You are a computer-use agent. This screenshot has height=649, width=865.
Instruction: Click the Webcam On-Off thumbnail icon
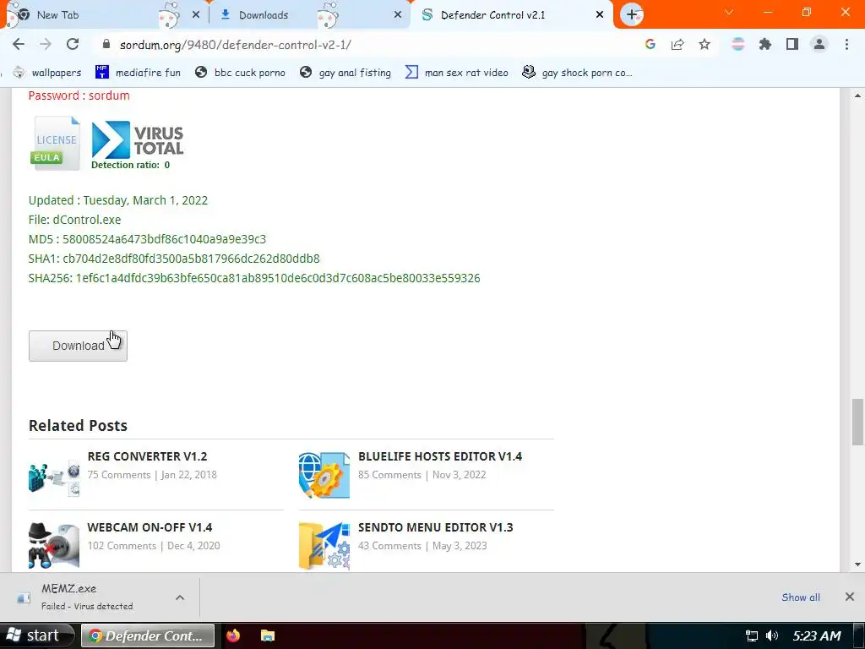54,545
